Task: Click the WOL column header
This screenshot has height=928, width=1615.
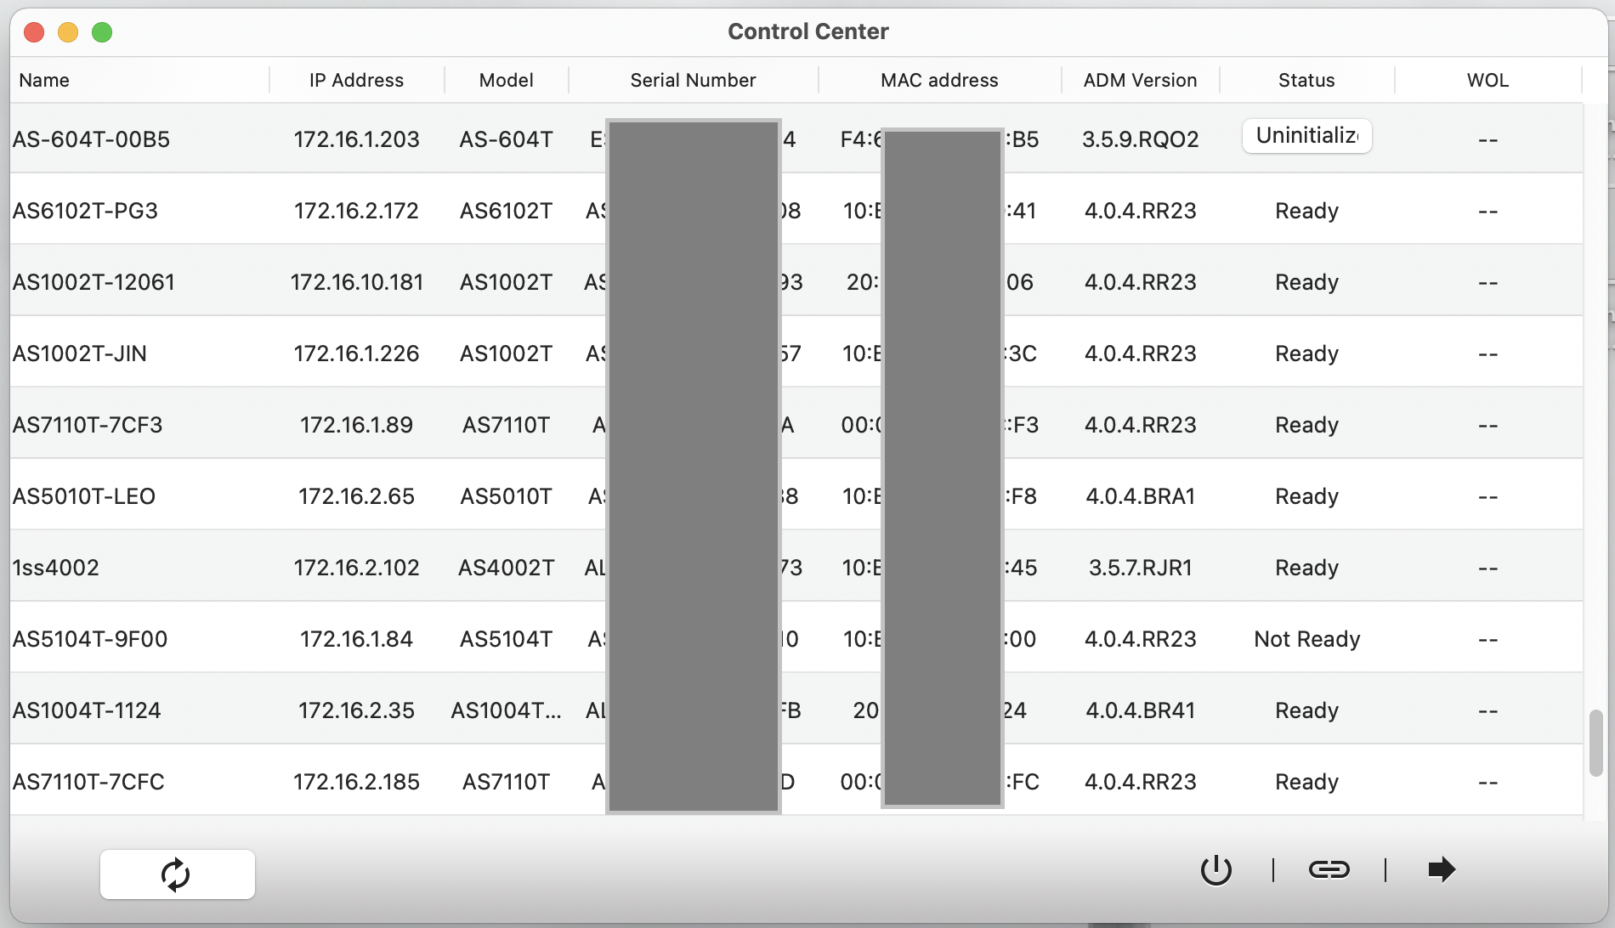Action: (1488, 80)
